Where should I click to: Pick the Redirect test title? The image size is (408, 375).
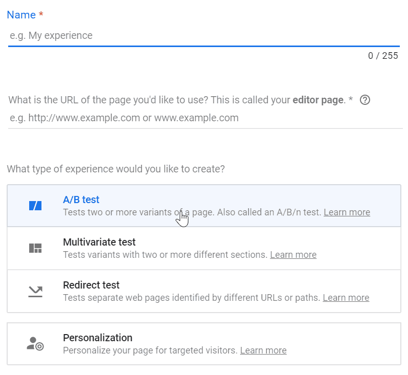click(x=91, y=285)
